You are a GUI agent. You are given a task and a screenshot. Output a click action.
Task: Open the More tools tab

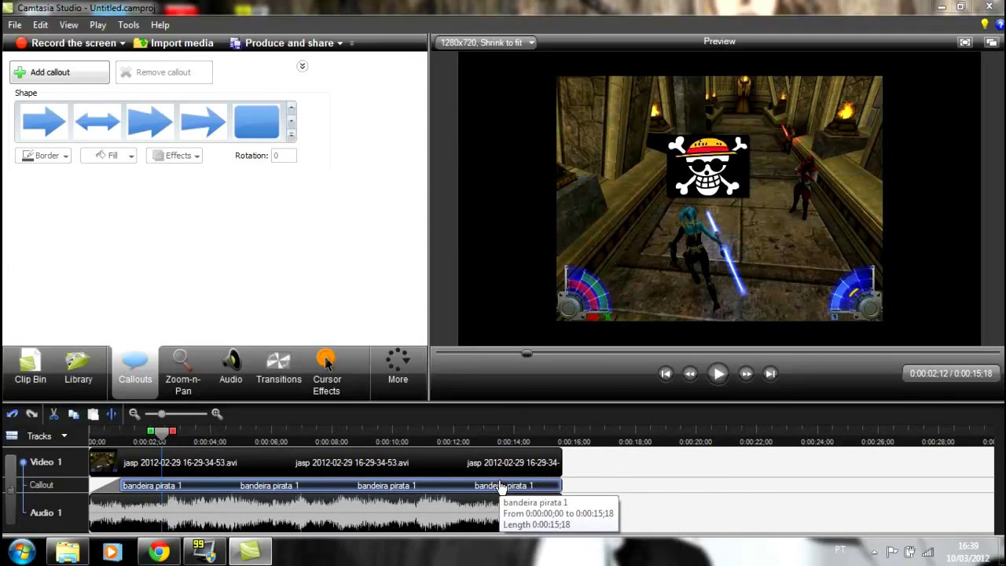click(x=398, y=368)
